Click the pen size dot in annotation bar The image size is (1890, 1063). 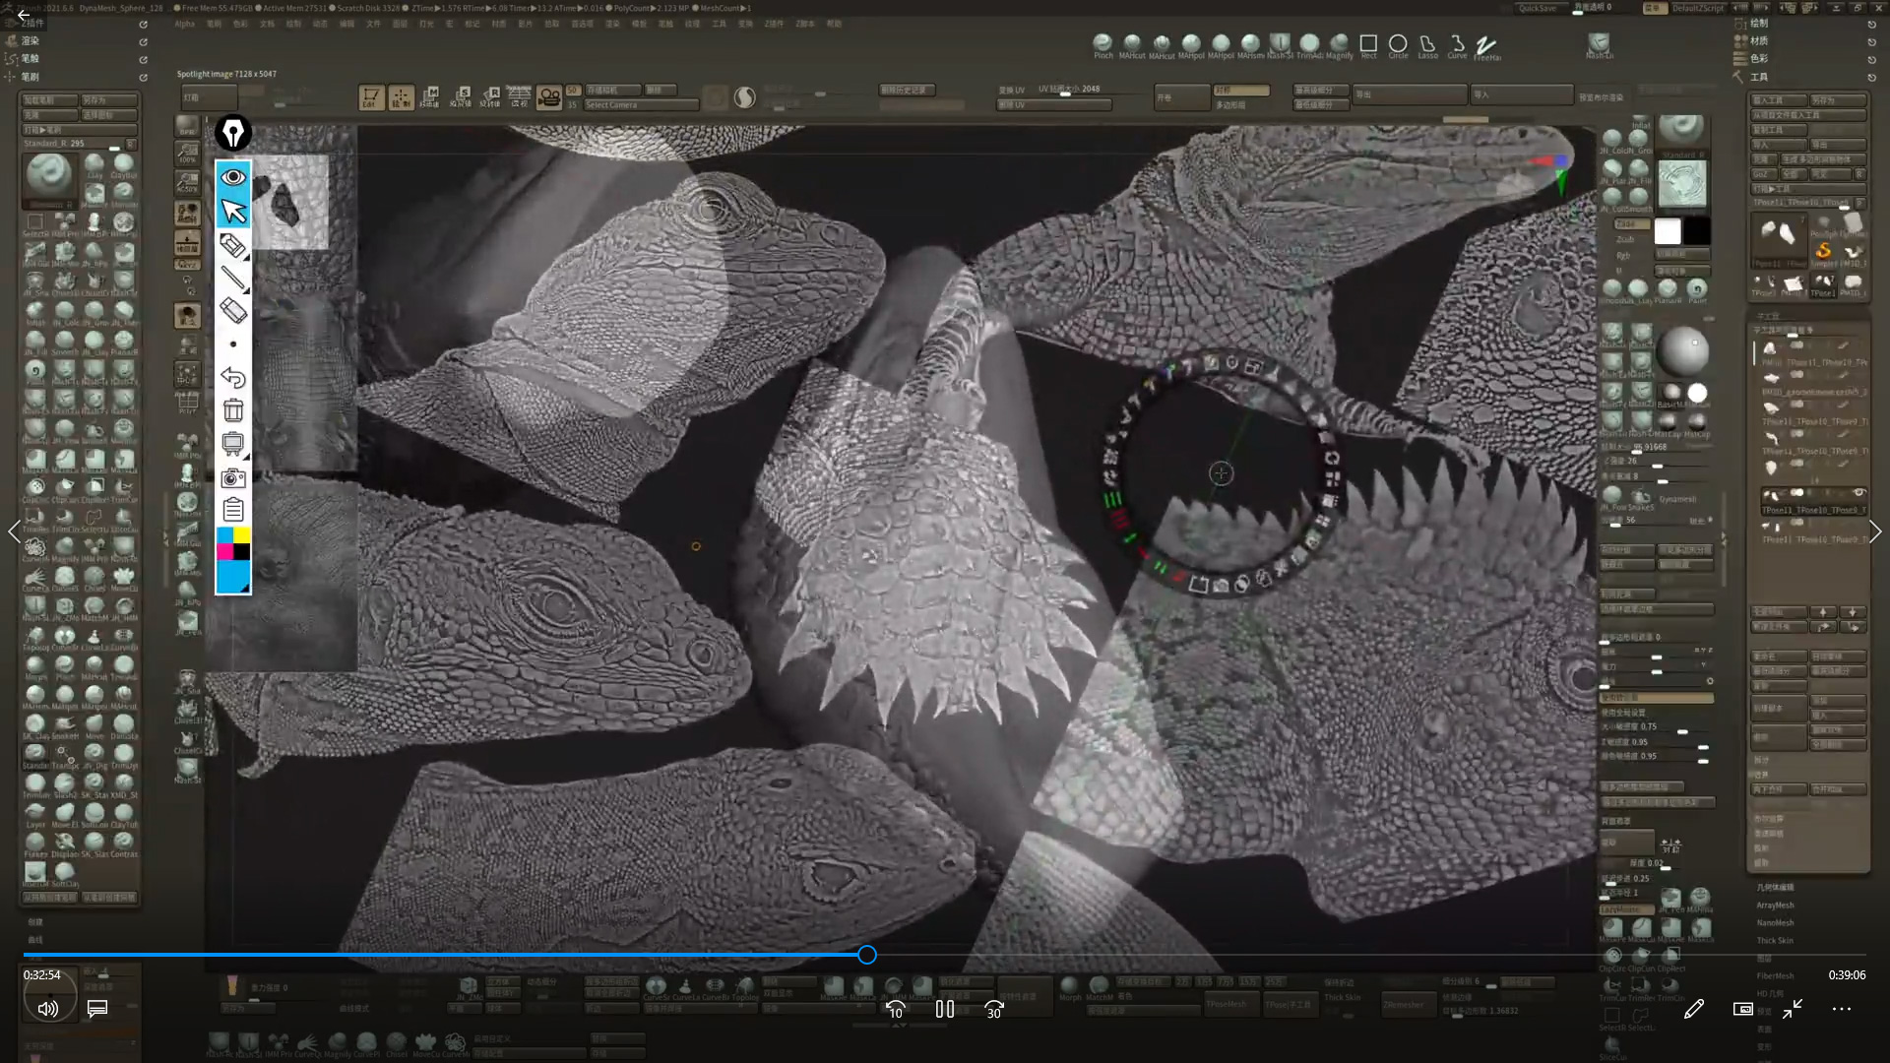(233, 344)
